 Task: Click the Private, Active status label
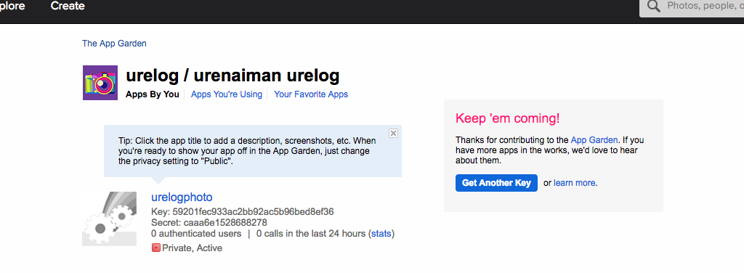[192, 248]
